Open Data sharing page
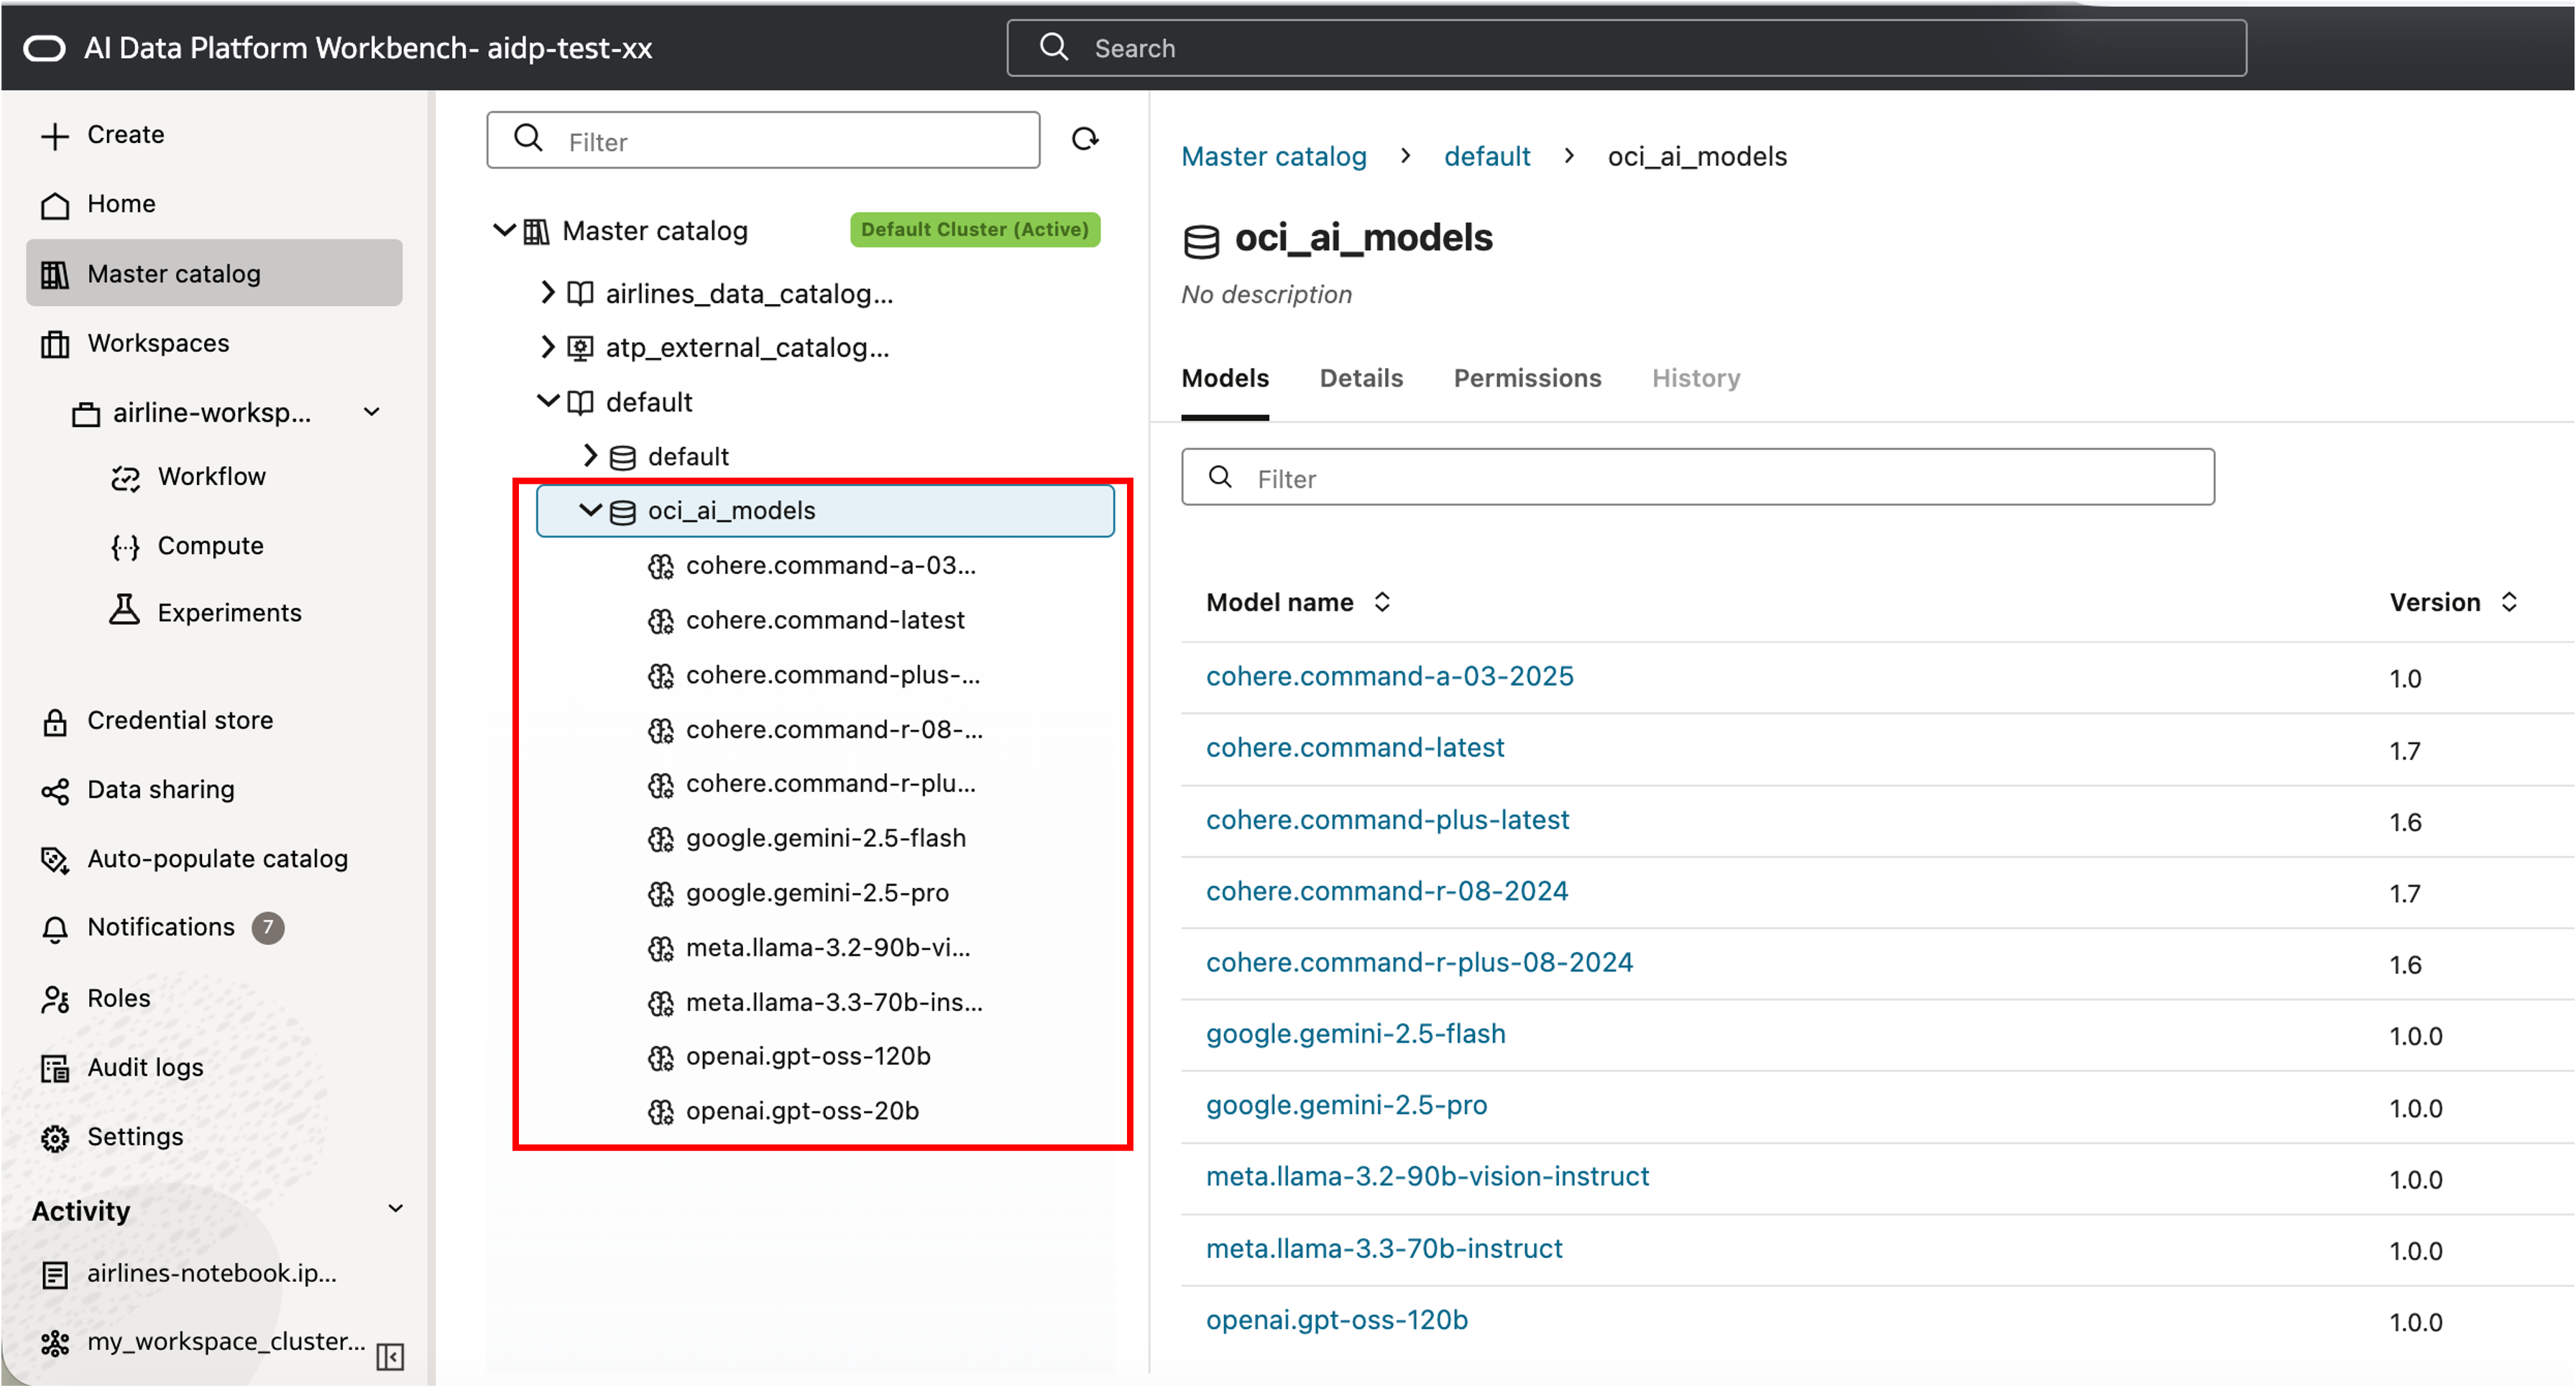Viewport: 2576px width, 1386px height. (161, 789)
